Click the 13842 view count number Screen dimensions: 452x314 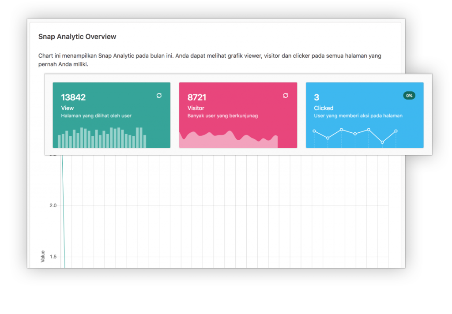[x=73, y=97]
